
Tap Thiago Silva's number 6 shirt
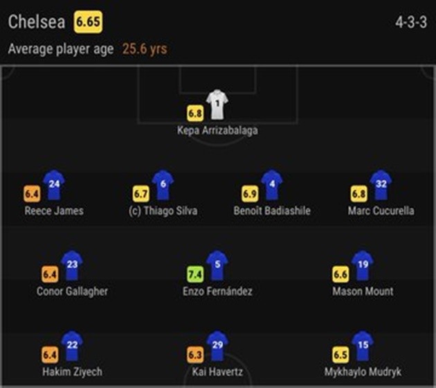163,184
